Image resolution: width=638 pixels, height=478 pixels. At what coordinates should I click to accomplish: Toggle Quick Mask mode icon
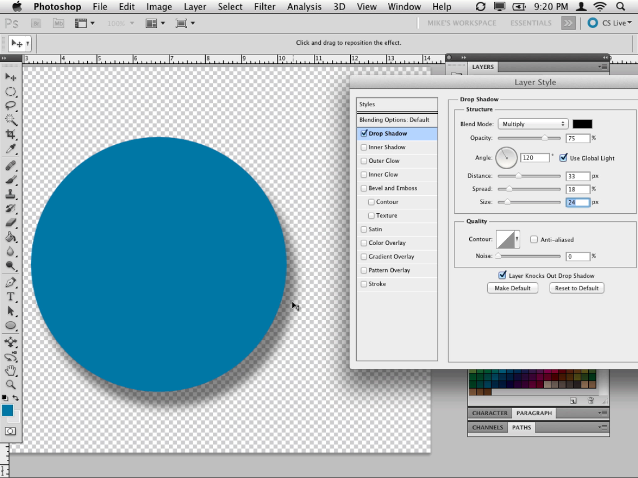(11, 431)
